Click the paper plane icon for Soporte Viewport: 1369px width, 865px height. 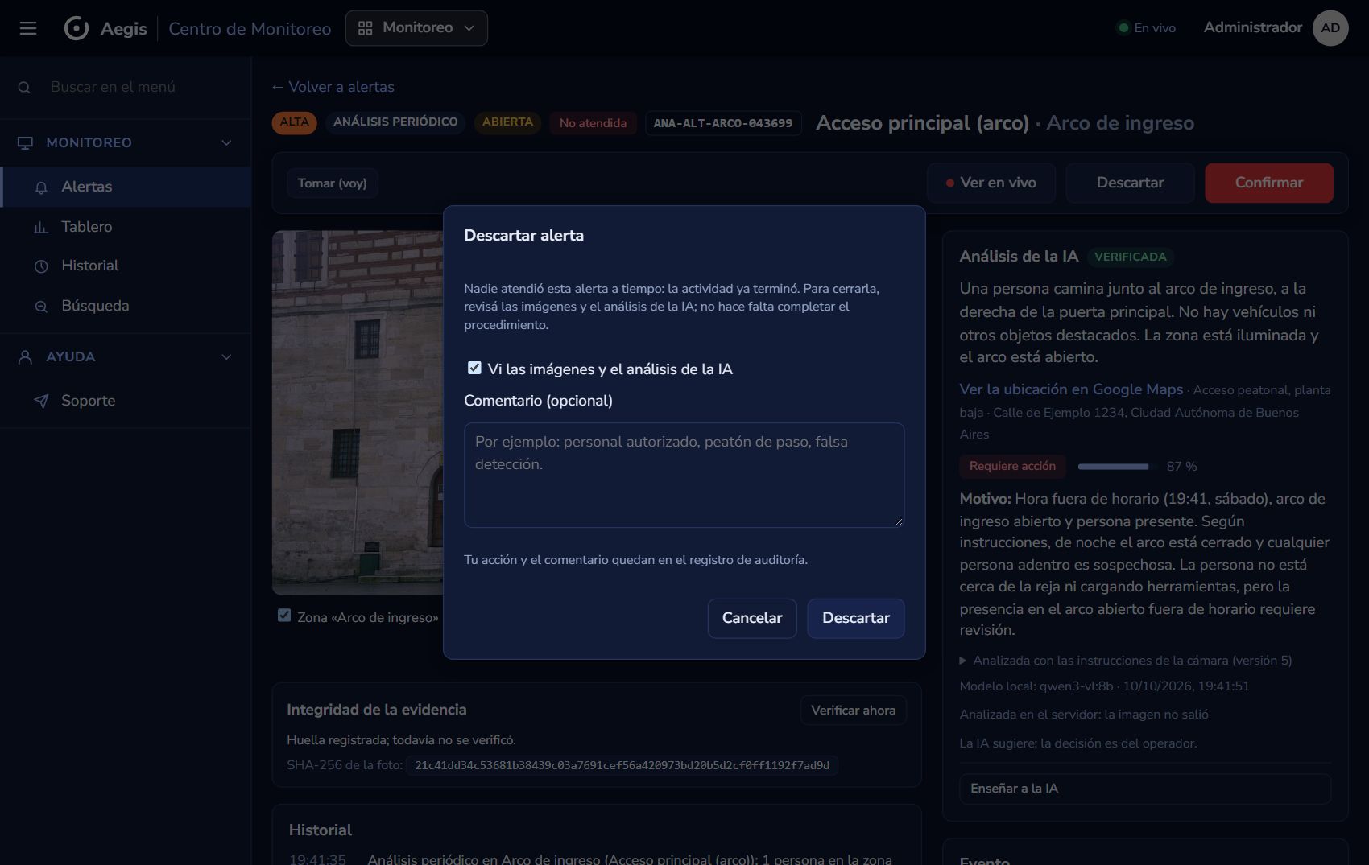(x=41, y=401)
